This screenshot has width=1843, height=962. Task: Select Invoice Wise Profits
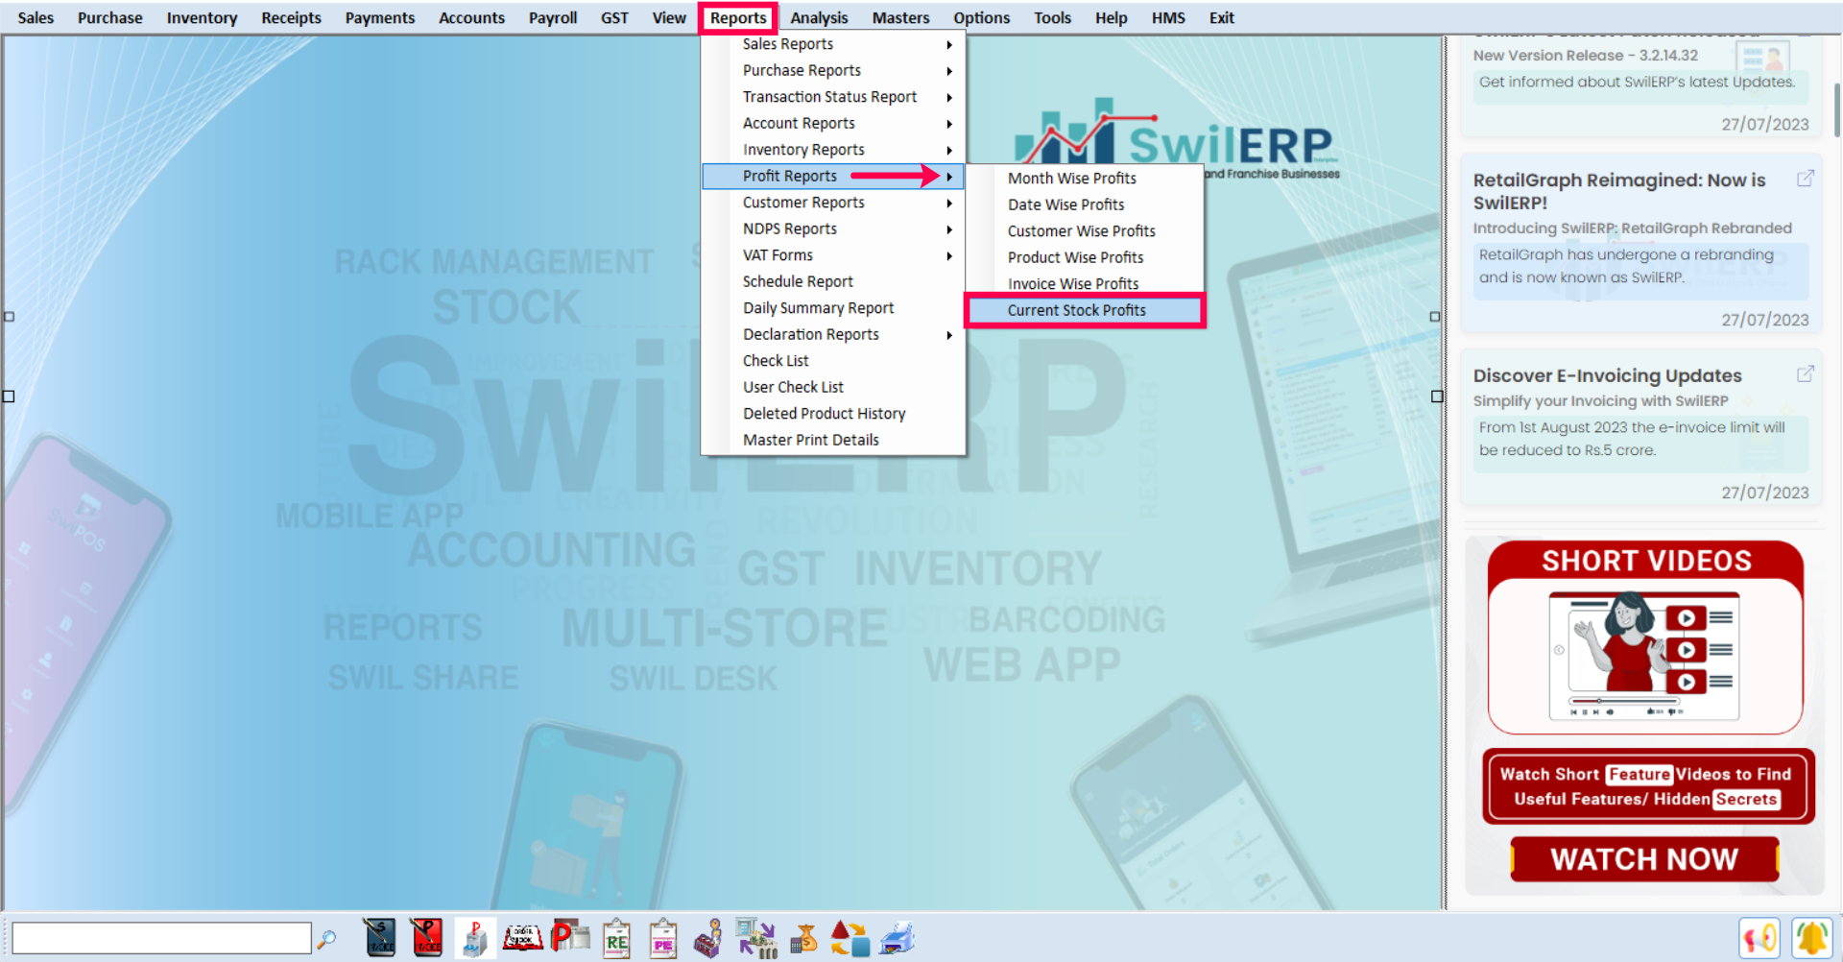[1073, 284]
